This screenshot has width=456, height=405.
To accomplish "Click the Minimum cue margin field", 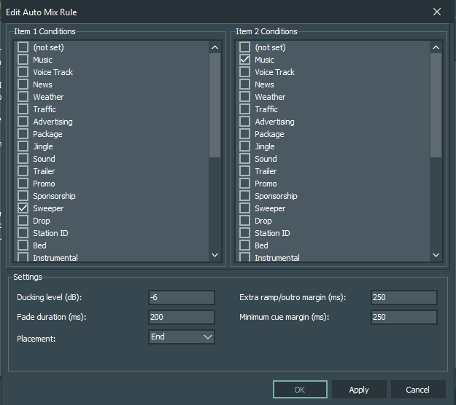I will [403, 317].
